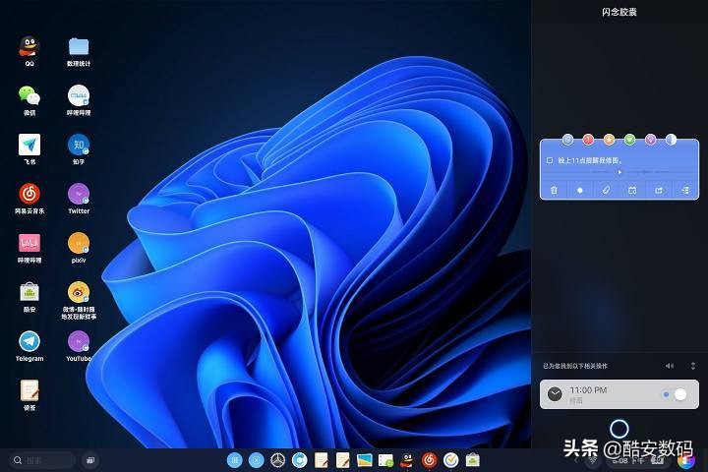
Task: Play the voice recording in the note
Action: click(x=619, y=172)
